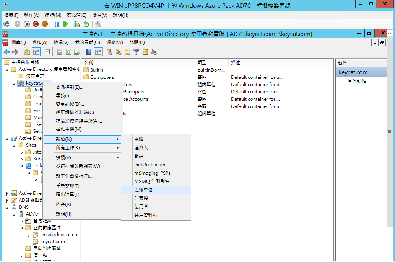Revert the VM using green arrow icon
This screenshot has width=395, height=263.
coord(86,24)
